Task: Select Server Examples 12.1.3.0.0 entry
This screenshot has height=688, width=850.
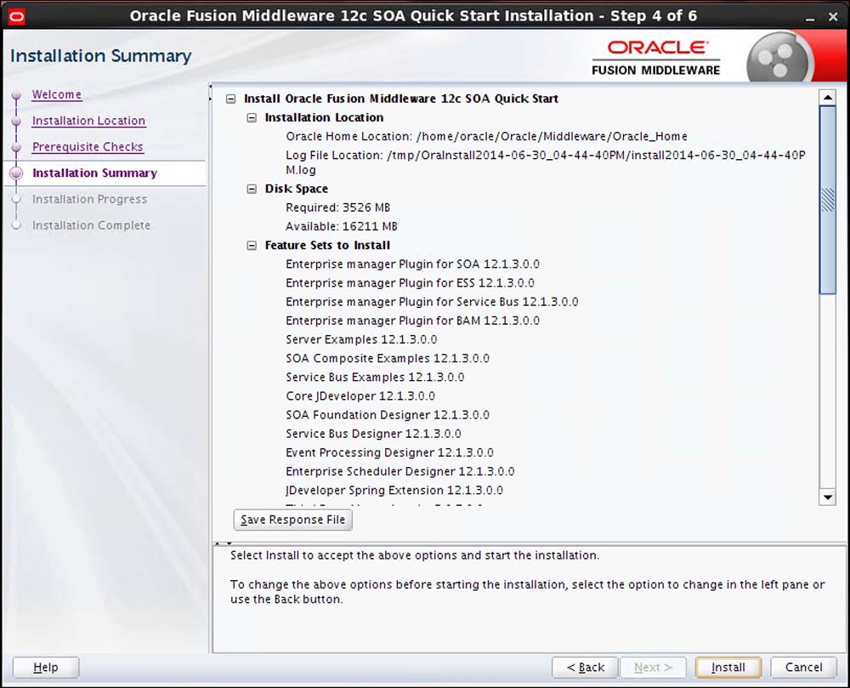Action: [x=361, y=339]
